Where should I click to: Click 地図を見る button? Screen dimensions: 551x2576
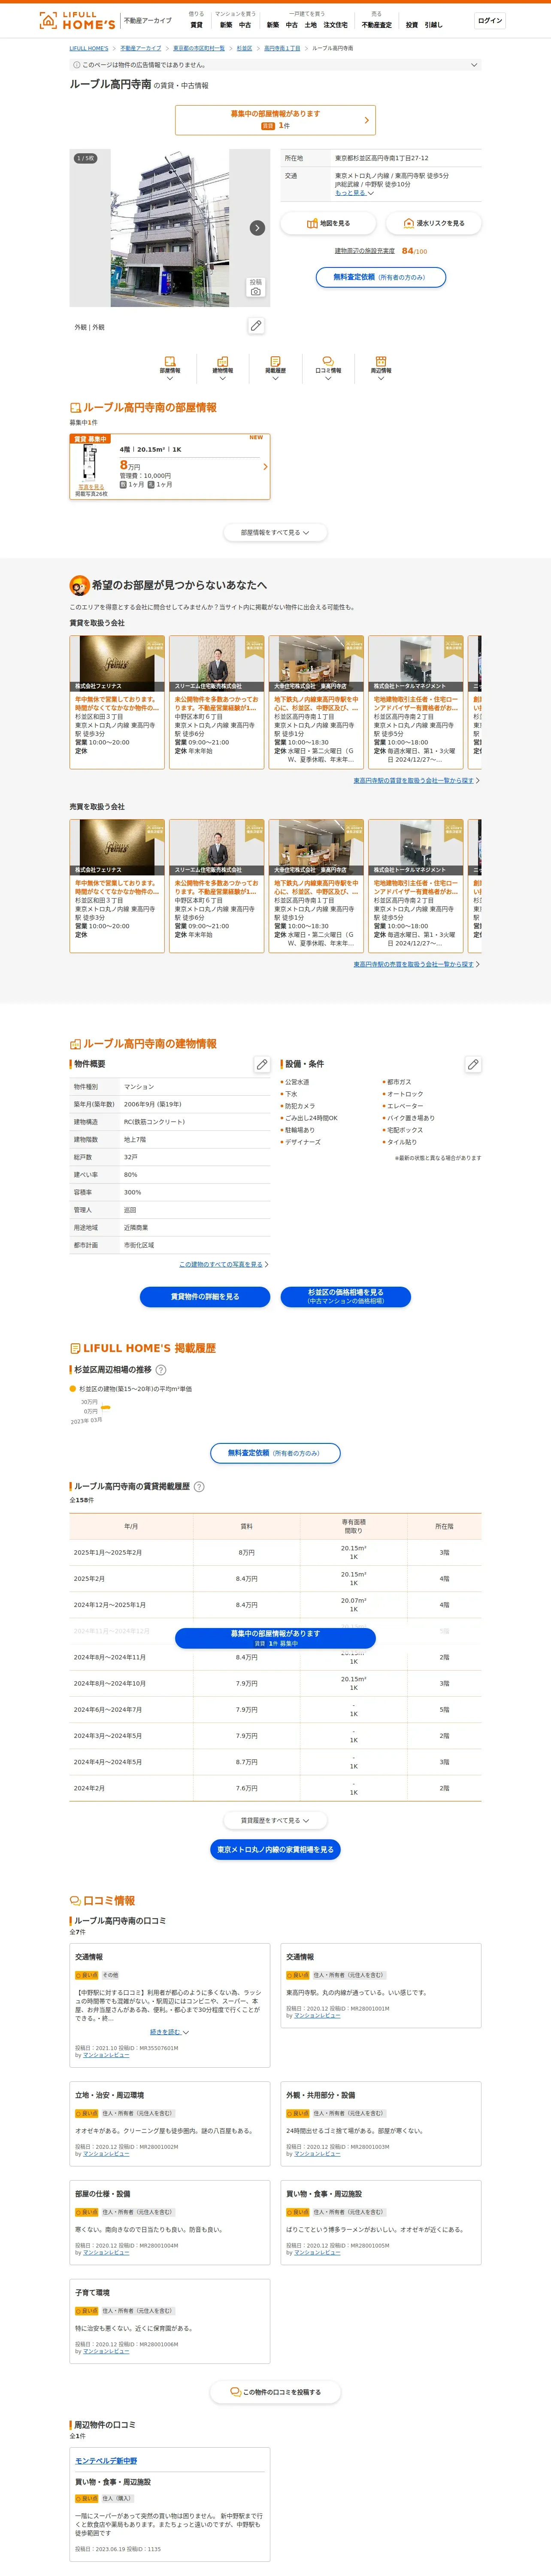(328, 223)
